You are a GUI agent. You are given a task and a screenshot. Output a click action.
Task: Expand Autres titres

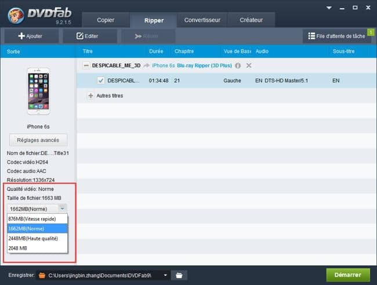coord(90,96)
